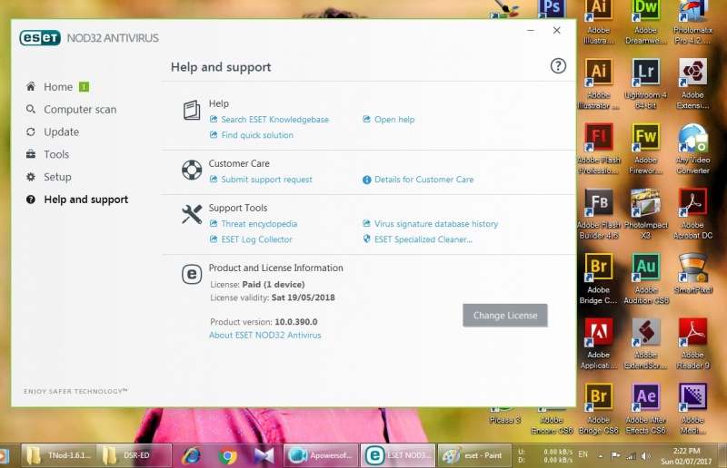View Virus signature database history

tap(436, 224)
